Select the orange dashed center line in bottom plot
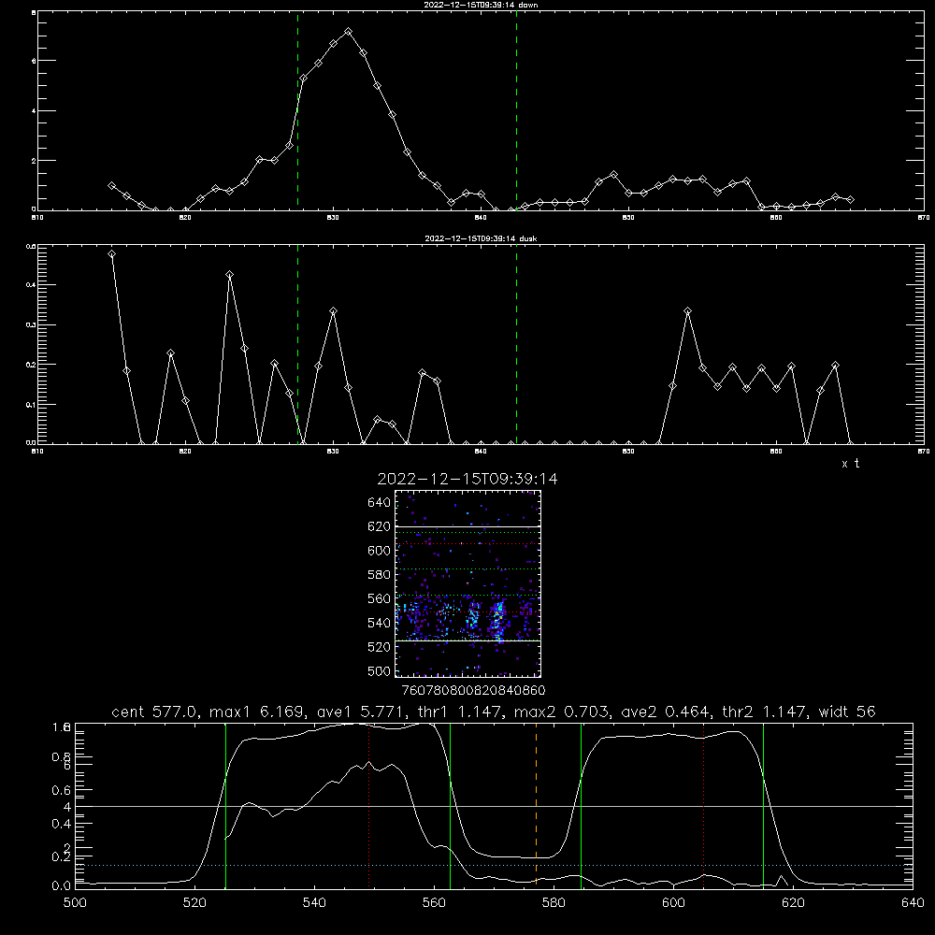The height and width of the screenshot is (935, 935). [536, 804]
